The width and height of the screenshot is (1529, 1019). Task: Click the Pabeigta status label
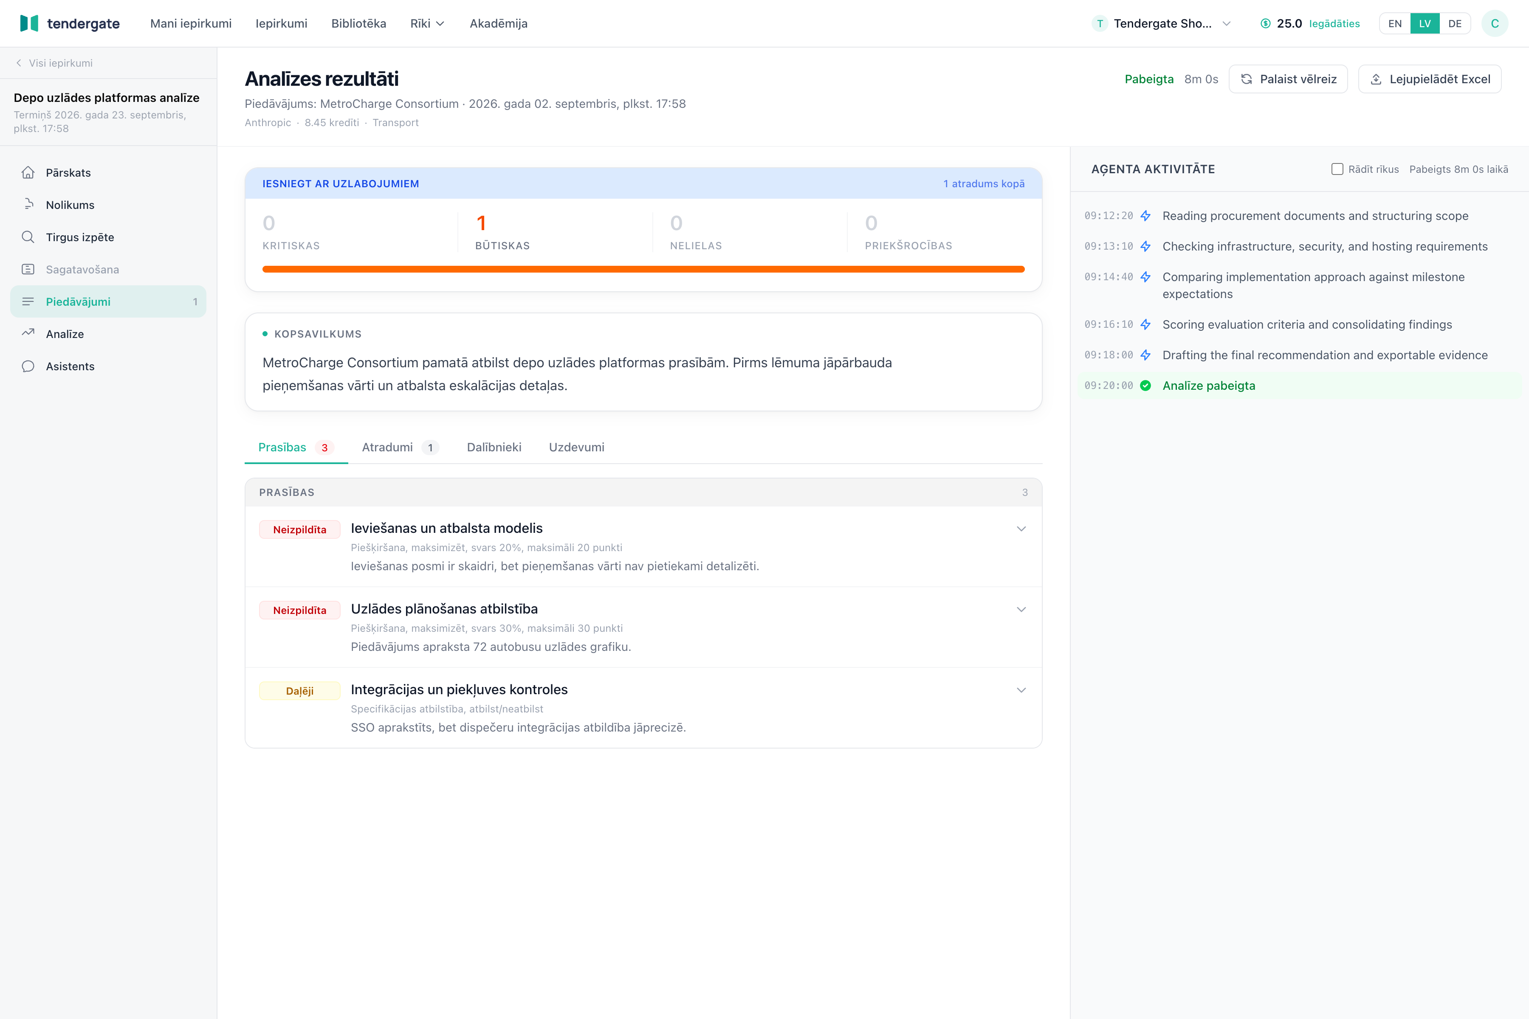[1149, 79]
